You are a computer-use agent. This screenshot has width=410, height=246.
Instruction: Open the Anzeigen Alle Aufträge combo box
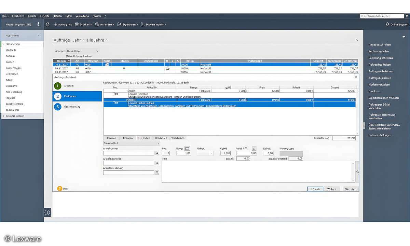coord(83,51)
